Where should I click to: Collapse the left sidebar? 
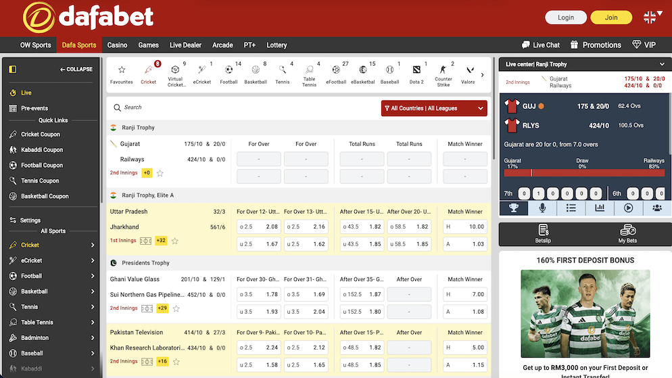[76, 69]
